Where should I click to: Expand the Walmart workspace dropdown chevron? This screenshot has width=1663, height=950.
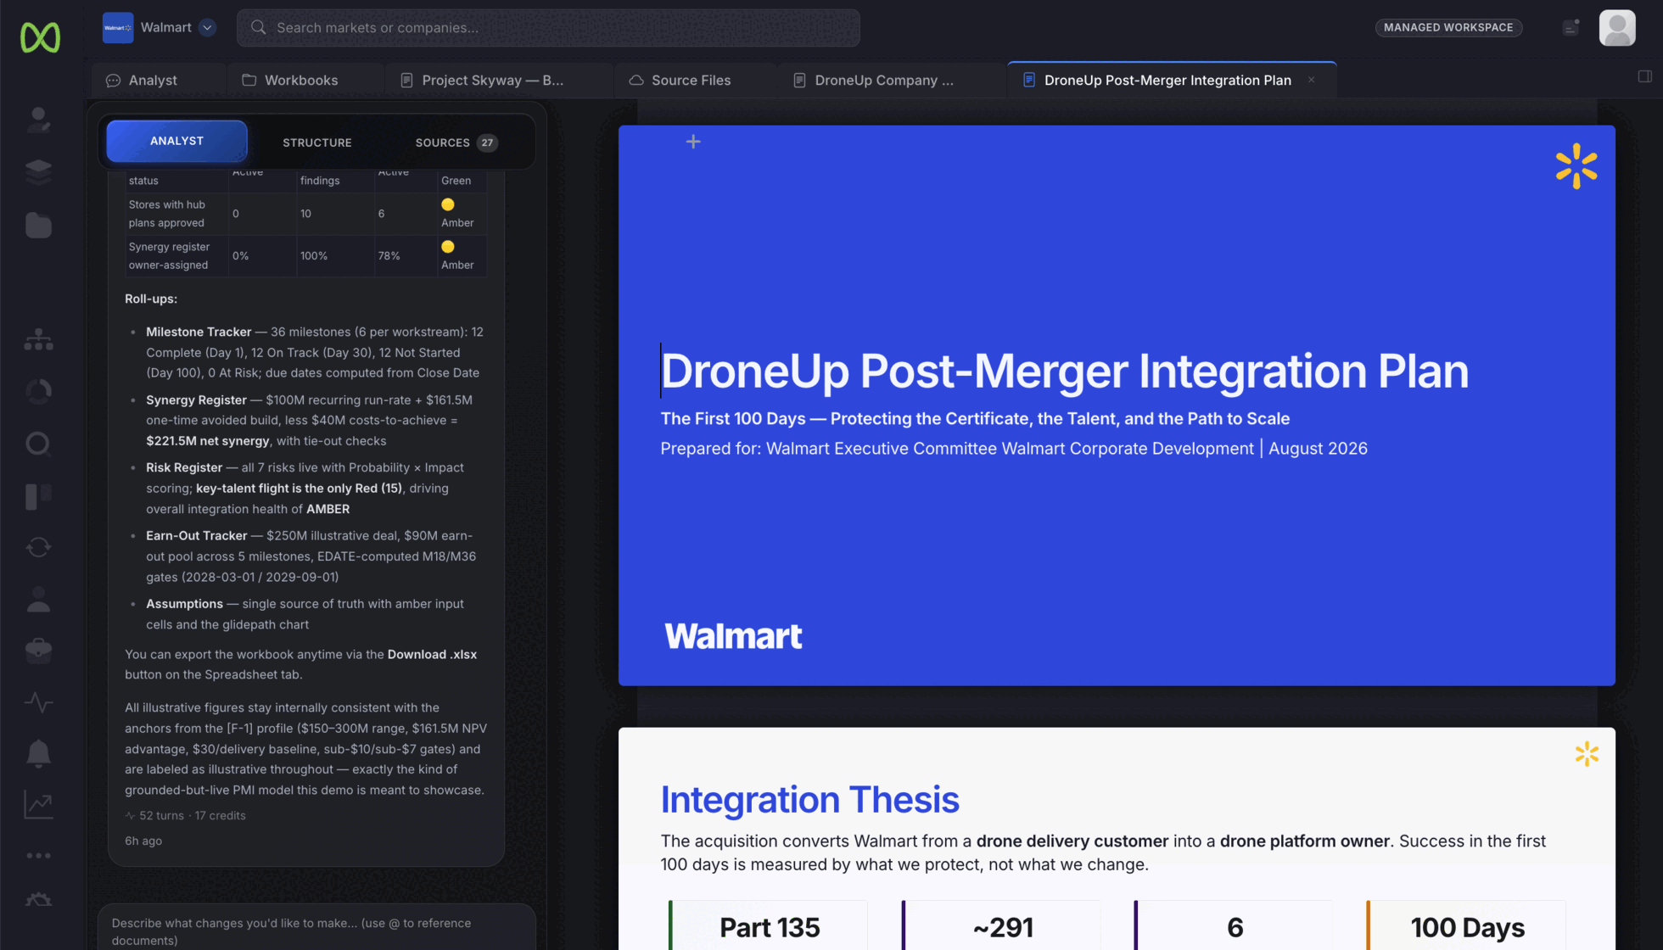[x=207, y=27]
